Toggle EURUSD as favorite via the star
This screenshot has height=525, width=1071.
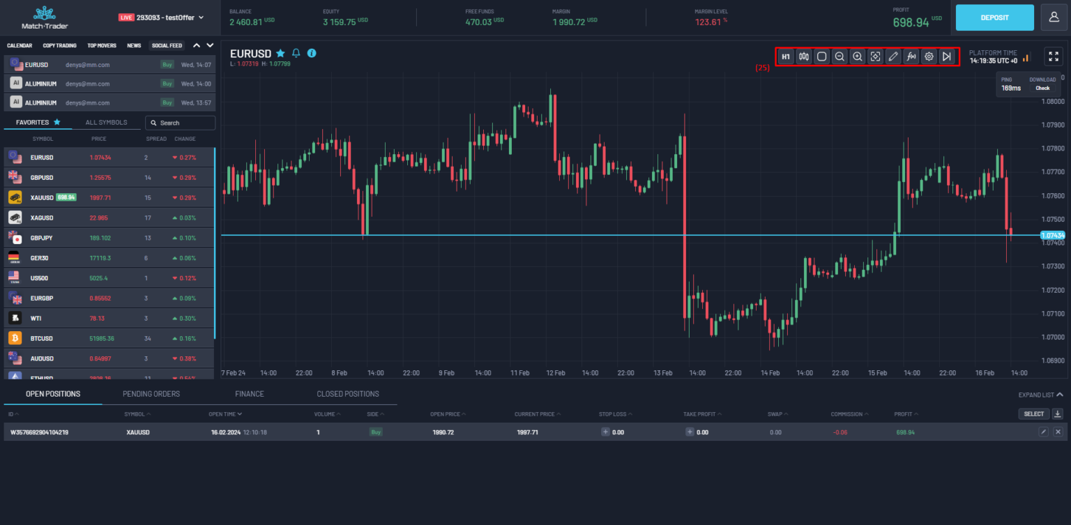pos(280,53)
